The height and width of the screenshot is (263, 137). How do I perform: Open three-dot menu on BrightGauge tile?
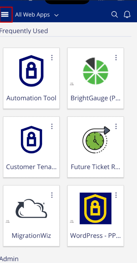116,57
